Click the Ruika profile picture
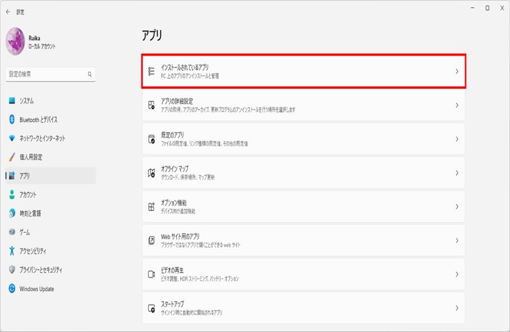The image size is (510, 332). tap(15, 41)
